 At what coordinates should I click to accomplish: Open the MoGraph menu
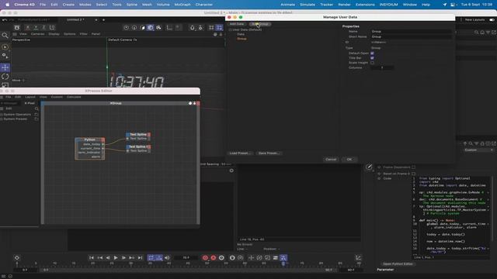182,5
